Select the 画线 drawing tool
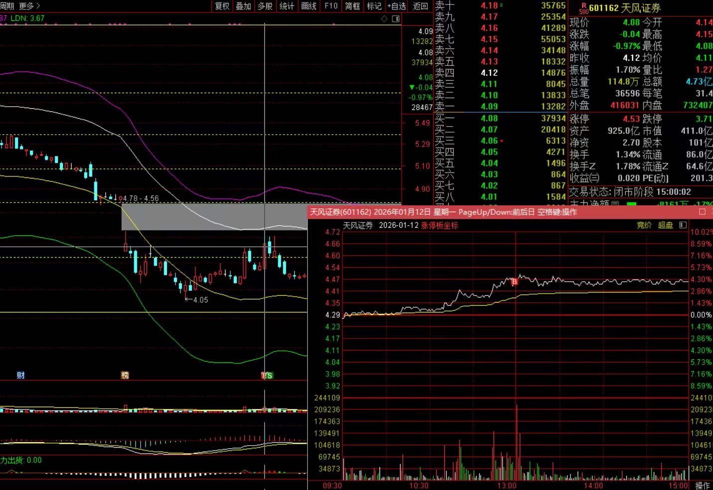The height and width of the screenshot is (490, 713). pos(309,6)
